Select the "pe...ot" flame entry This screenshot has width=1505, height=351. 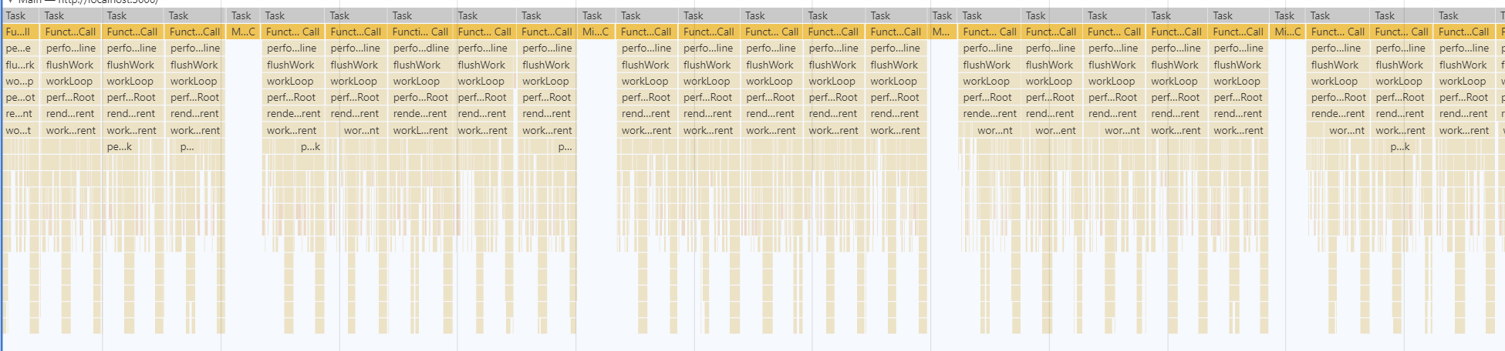[20, 98]
